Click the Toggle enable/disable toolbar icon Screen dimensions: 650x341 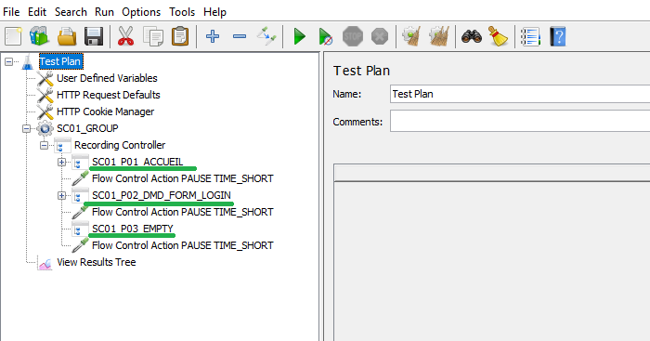tap(266, 36)
